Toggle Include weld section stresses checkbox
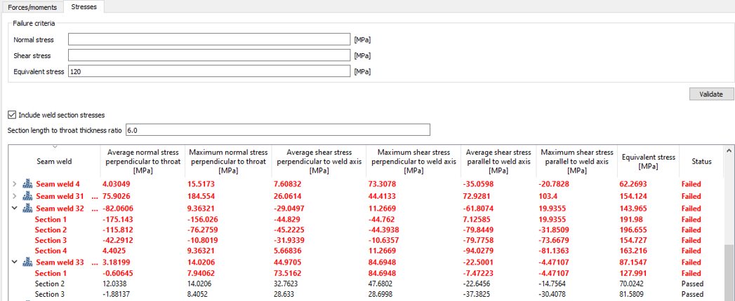This screenshot has height=301, width=735. point(12,115)
